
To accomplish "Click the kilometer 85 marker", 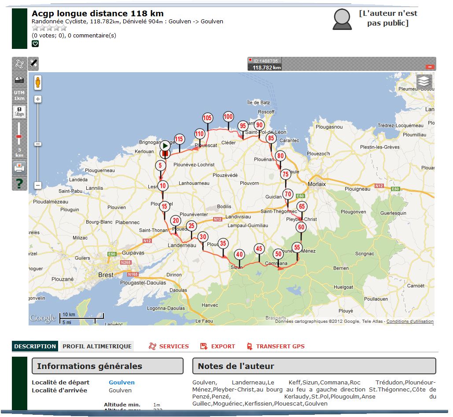I will pyautogui.click(x=271, y=138).
